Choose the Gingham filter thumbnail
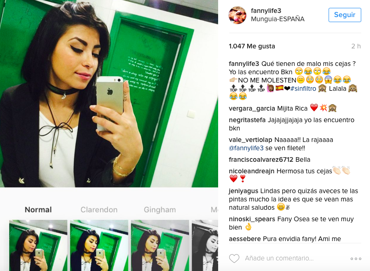This screenshot has width=370, height=271. click(x=160, y=246)
